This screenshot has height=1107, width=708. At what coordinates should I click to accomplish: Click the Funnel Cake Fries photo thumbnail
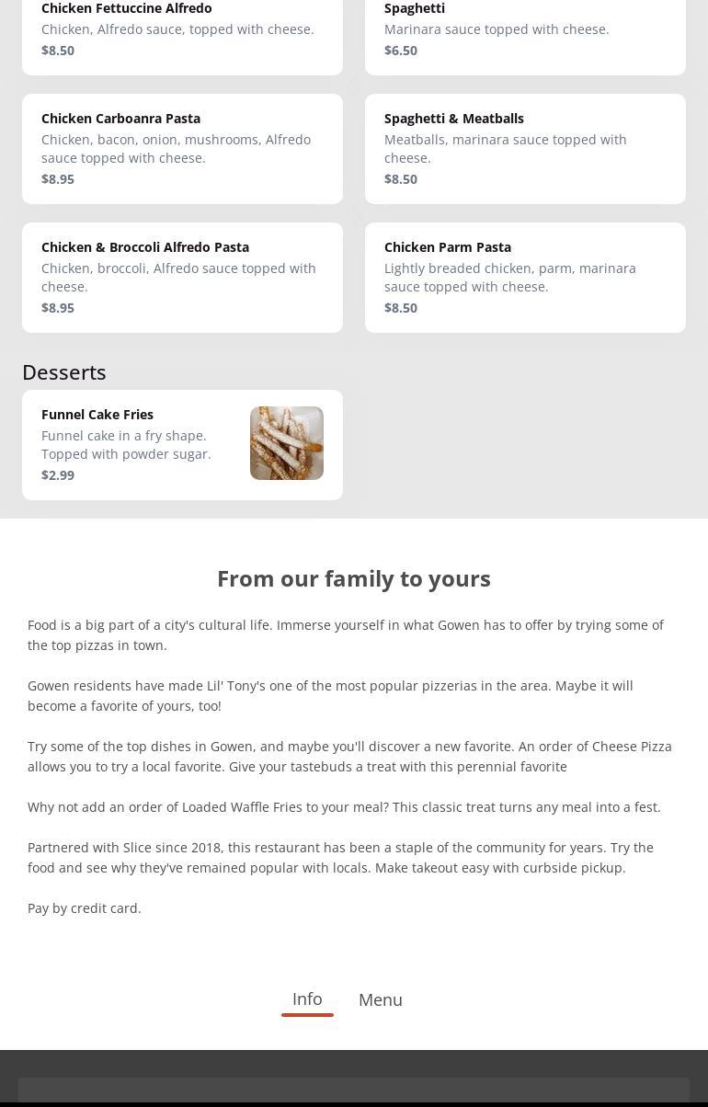[x=286, y=443]
